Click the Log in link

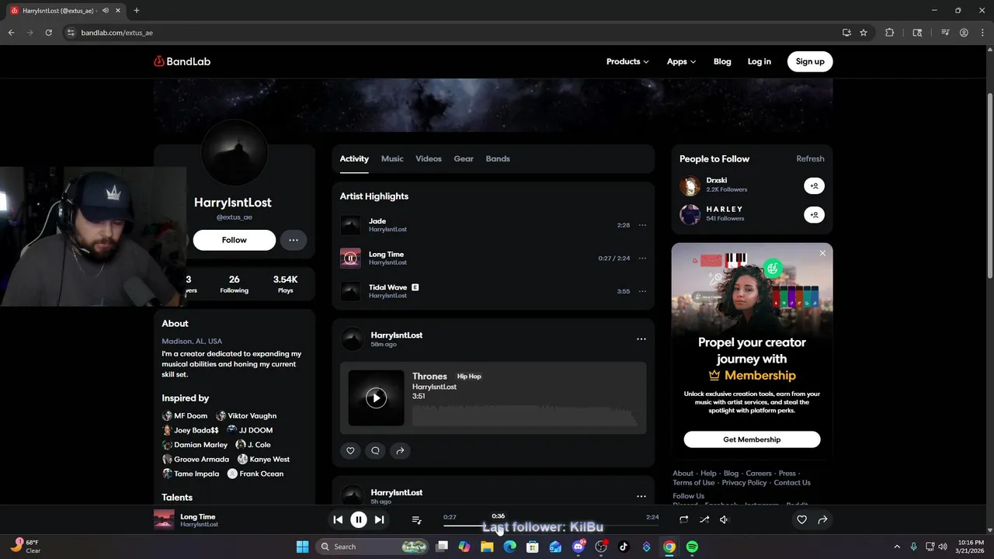pos(759,61)
